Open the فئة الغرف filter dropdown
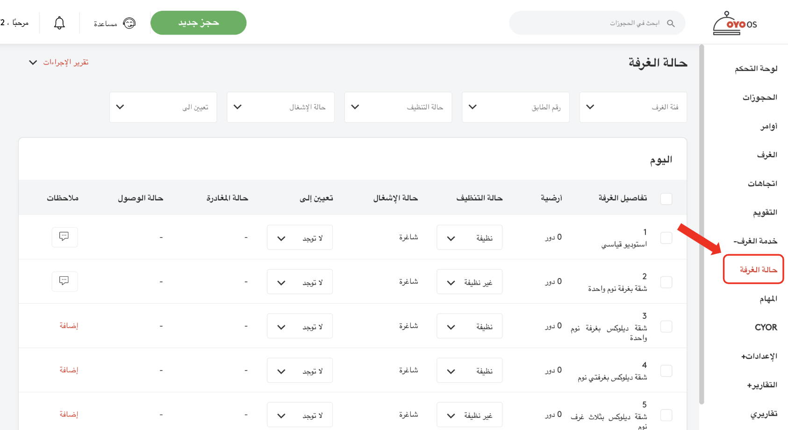The height and width of the screenshot is (430, 788). pos(633,107)
